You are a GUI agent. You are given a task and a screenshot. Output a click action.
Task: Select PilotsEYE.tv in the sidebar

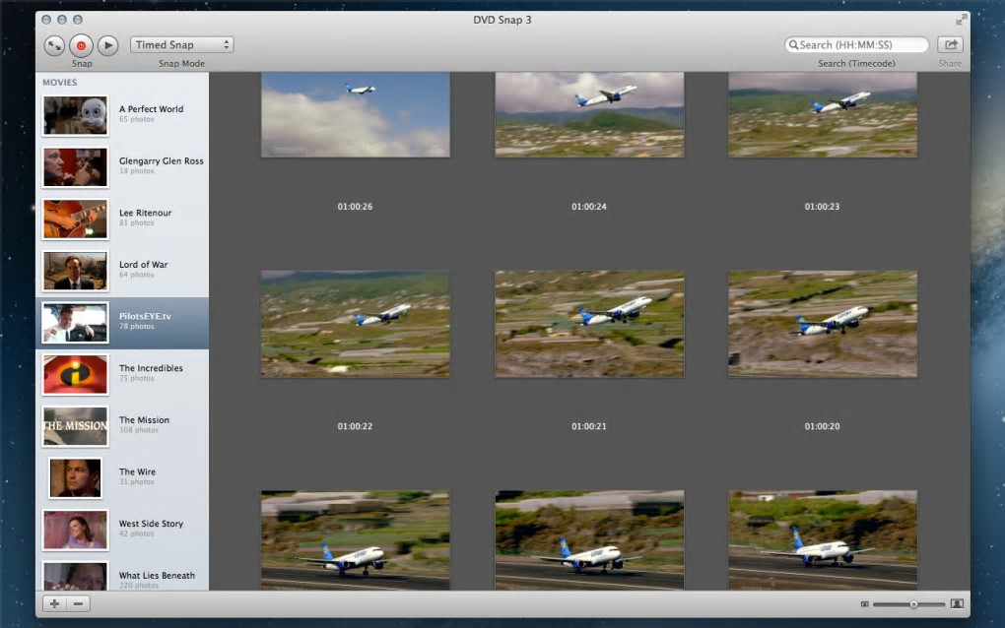(122, 323)
